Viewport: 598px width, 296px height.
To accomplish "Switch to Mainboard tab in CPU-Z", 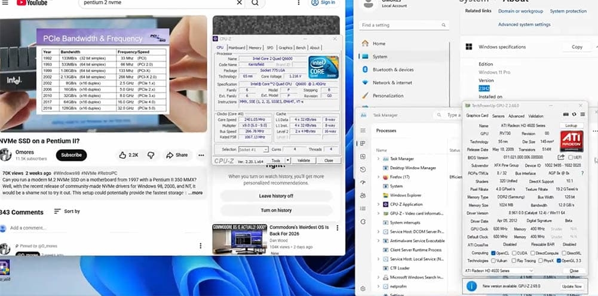I will [x=237, y=48].
